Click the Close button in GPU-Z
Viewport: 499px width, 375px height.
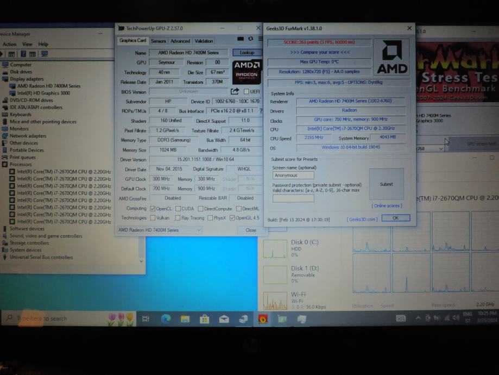point(251,230)
